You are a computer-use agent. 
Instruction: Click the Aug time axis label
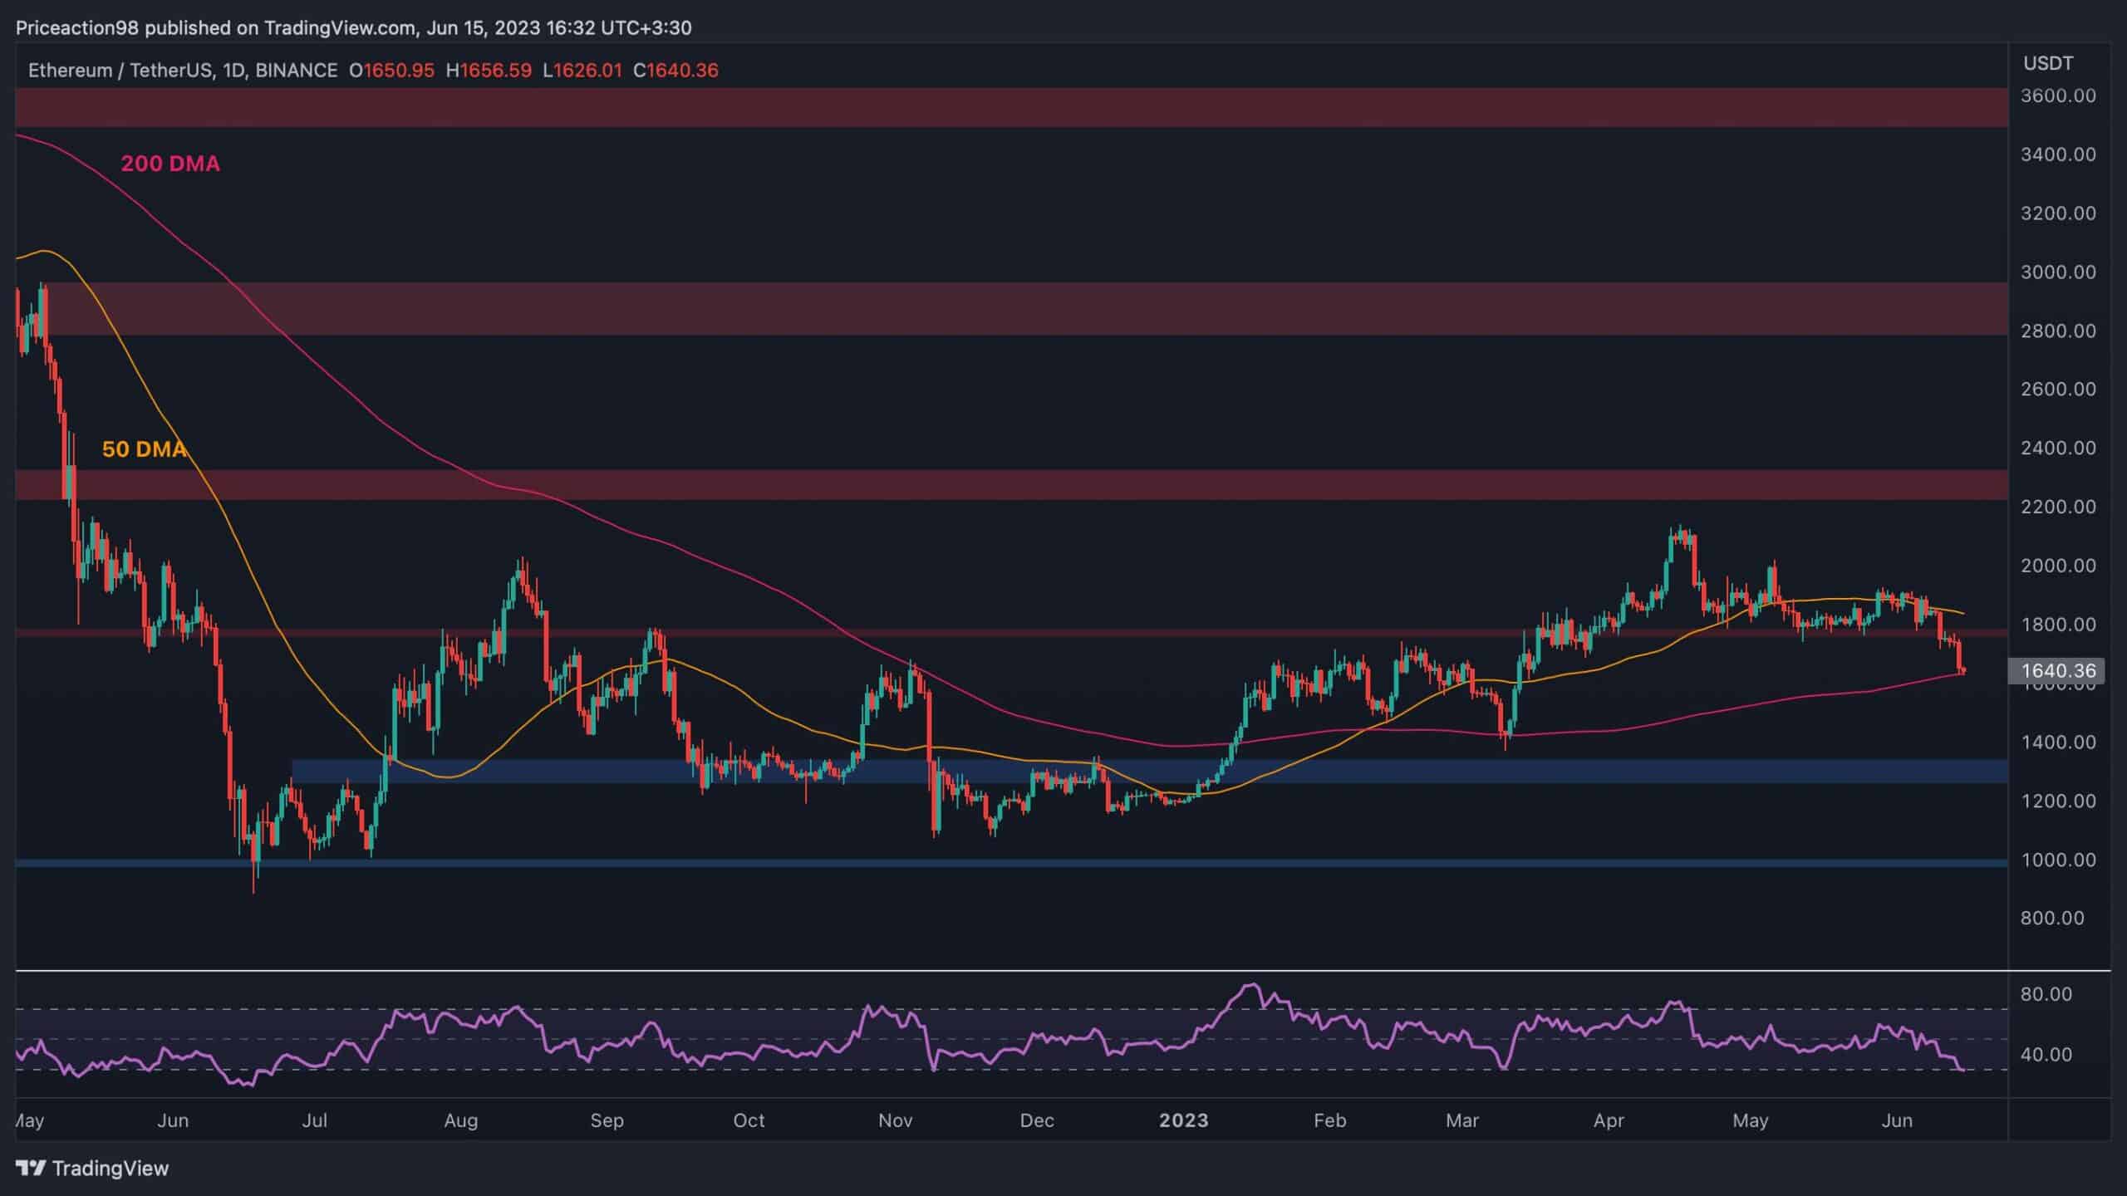[x=460, y=1121]
